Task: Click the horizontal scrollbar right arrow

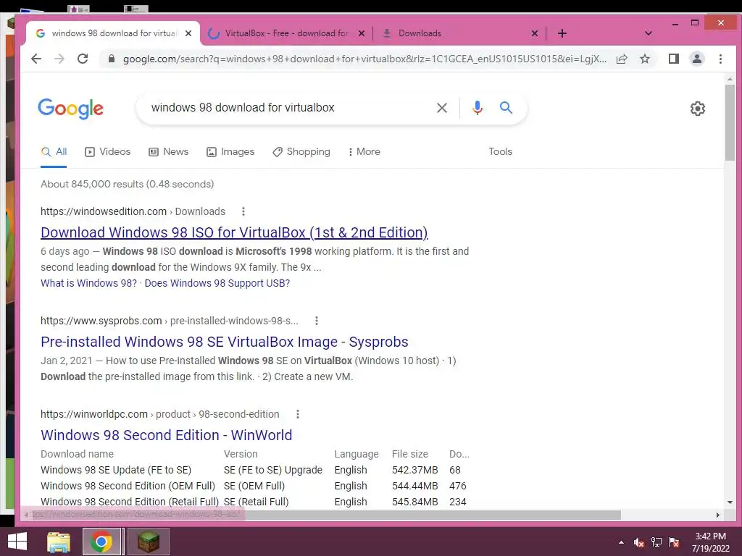Action: tap(718, 515)
